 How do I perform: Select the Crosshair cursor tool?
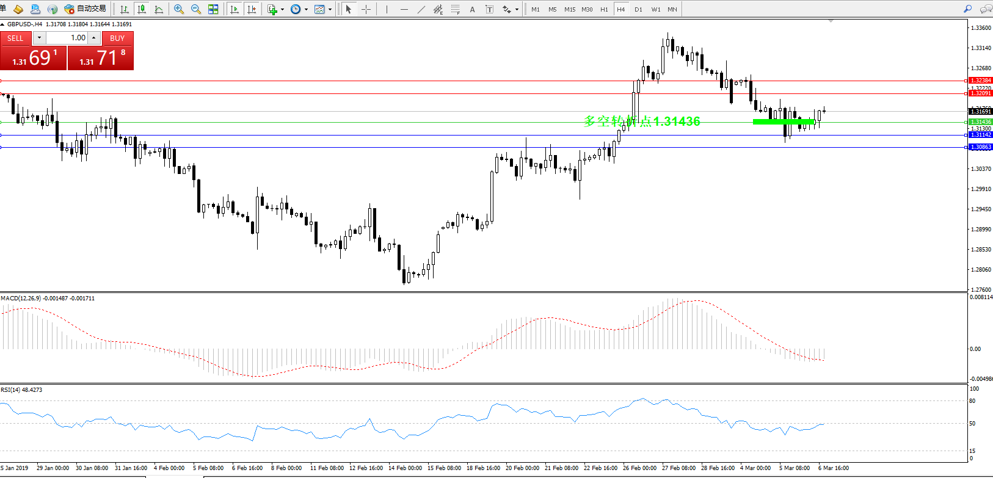click(366, 9)
